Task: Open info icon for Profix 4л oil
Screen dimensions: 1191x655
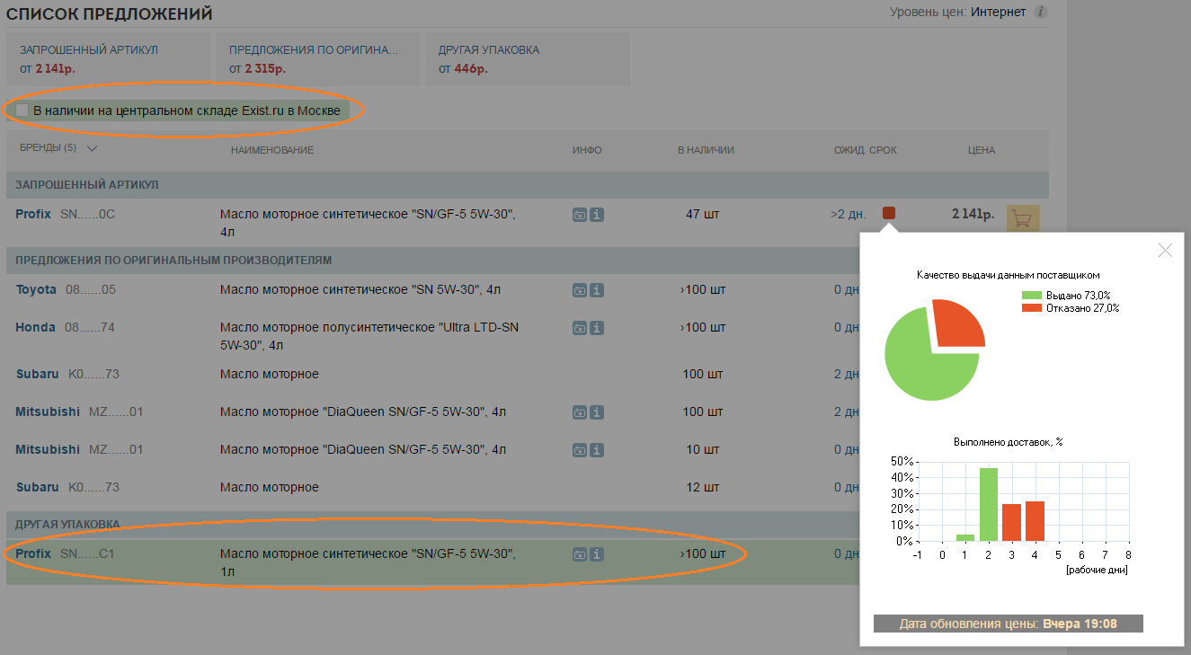Action: pos(597,215)
